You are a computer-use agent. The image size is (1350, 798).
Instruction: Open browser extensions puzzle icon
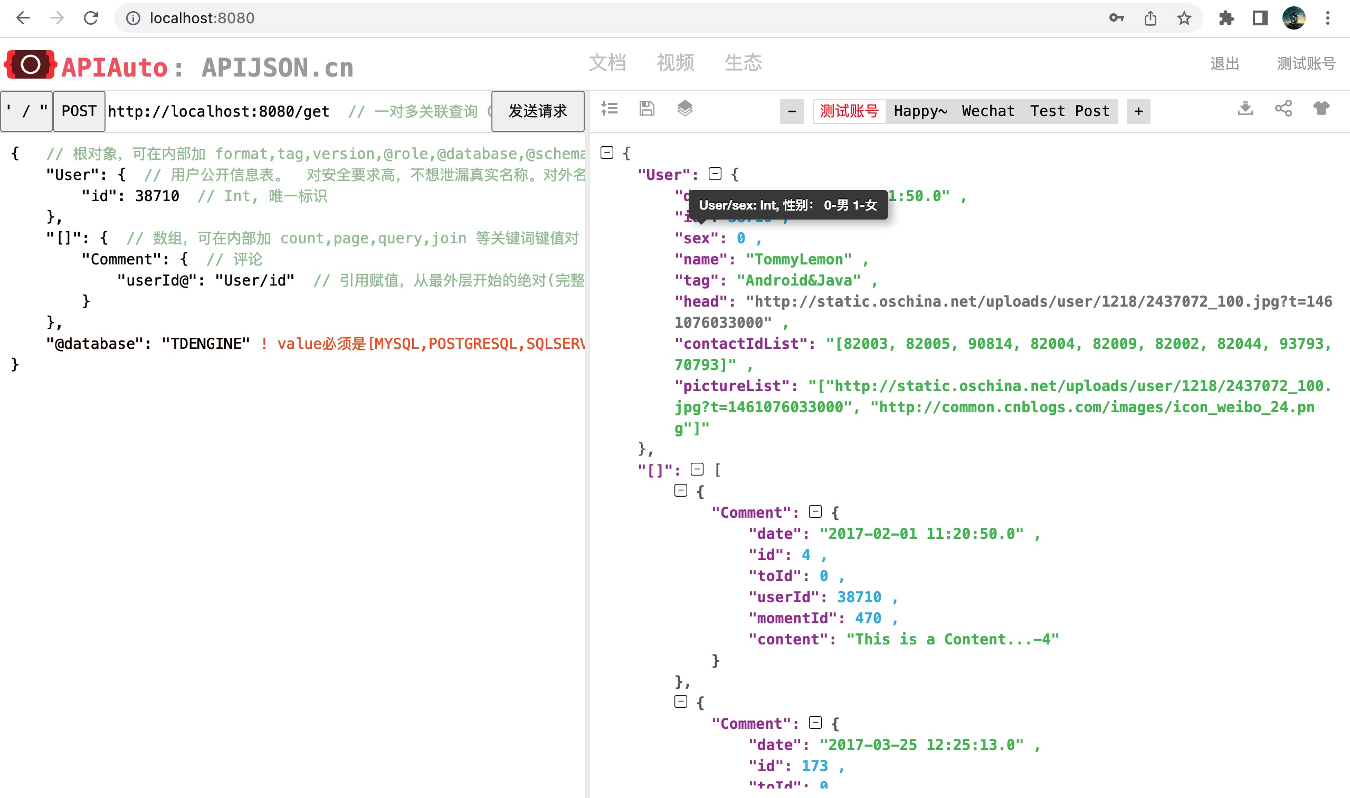tap(1227, 18)
